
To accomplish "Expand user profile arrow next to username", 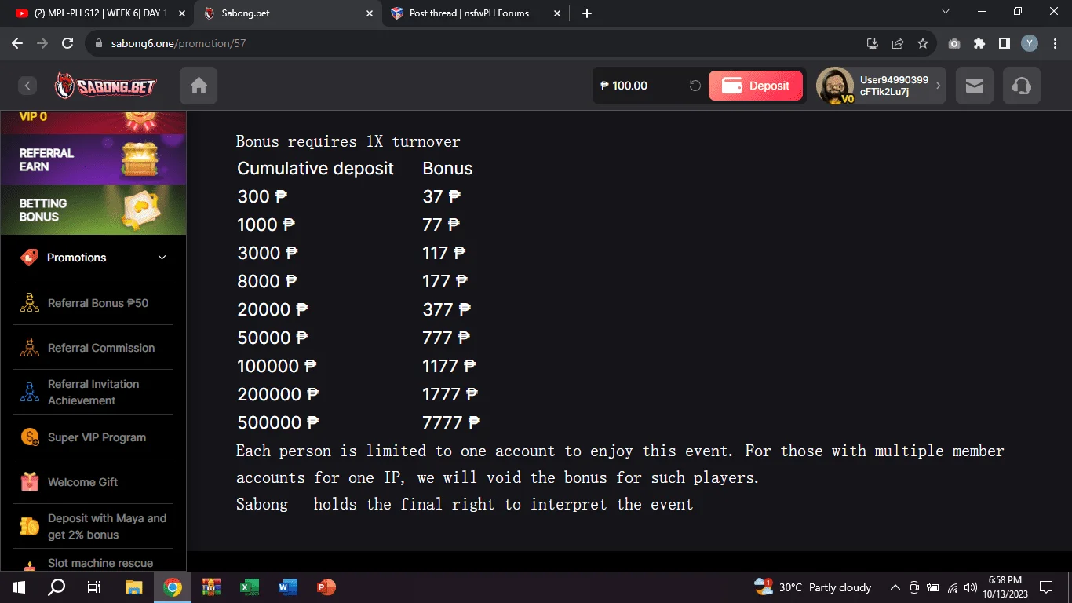I will tap(938, 86).
